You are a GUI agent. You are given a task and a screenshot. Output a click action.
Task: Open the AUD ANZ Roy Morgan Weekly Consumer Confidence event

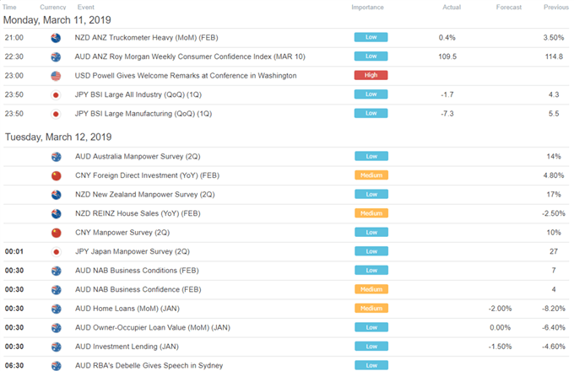click(190, 56)
